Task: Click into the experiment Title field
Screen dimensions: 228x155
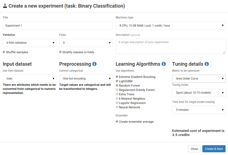Action: click(58, 26)
